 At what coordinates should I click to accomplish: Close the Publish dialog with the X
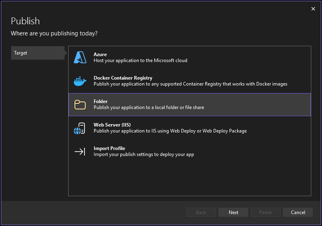click(313, 9)
